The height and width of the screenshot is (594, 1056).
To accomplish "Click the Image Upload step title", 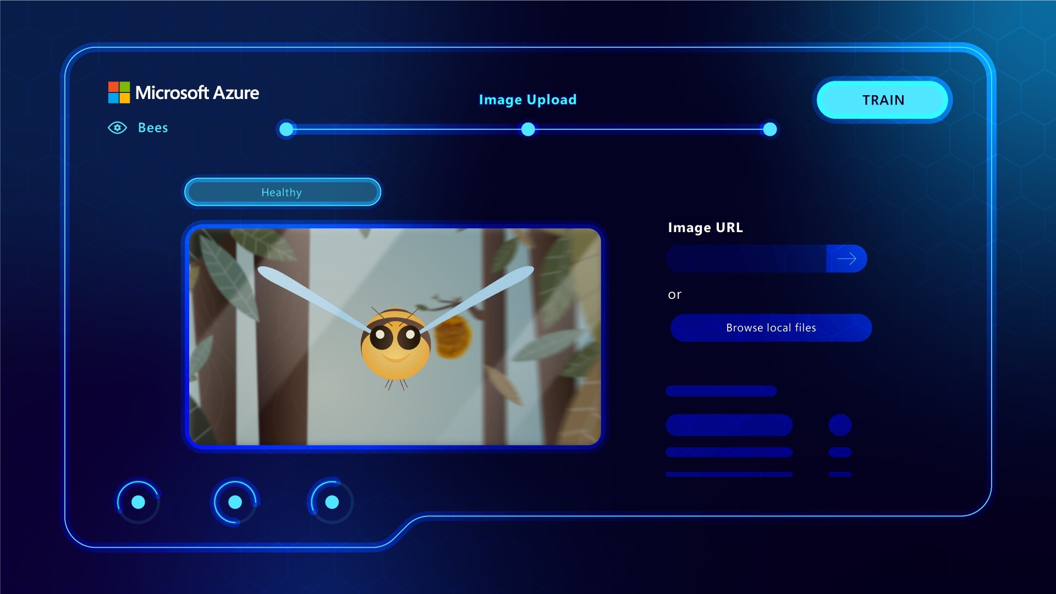I will coord(527,100).
